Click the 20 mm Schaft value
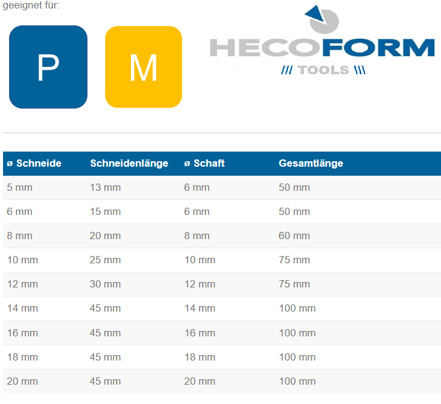The width and height of the screenshot is (441, 404). click(199, 381)
